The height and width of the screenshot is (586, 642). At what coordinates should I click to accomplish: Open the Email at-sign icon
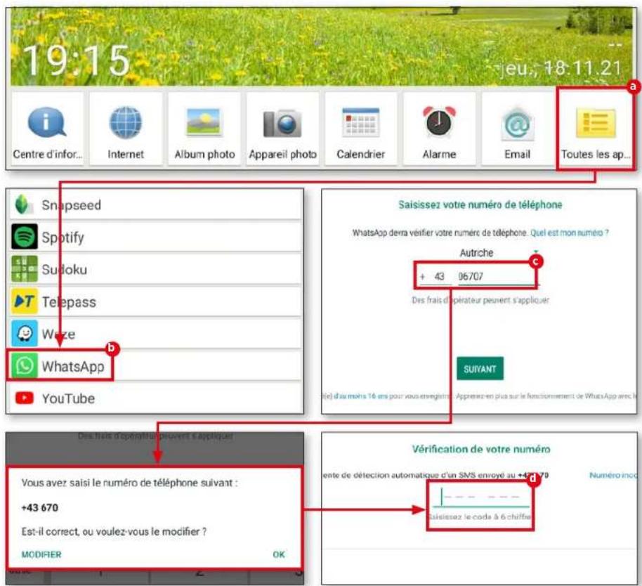[517, 123]
